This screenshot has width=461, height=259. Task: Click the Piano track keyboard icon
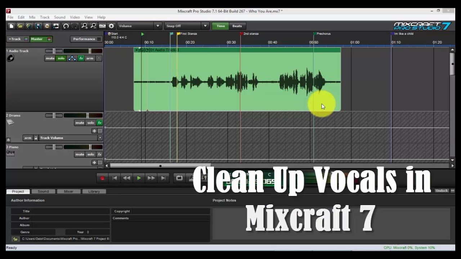coord(10,154)
